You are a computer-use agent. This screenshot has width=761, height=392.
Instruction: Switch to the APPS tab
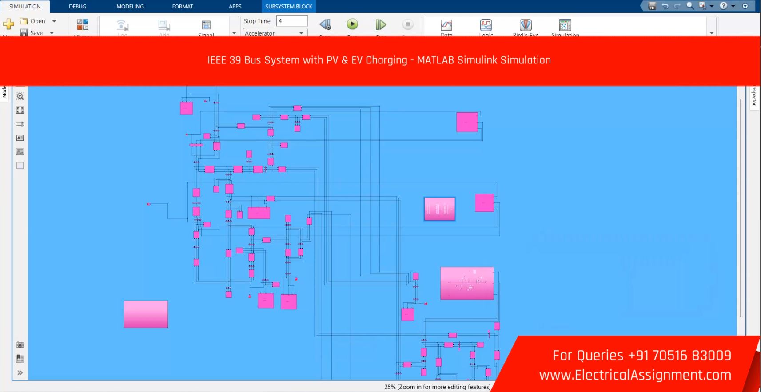pos(235,6)
